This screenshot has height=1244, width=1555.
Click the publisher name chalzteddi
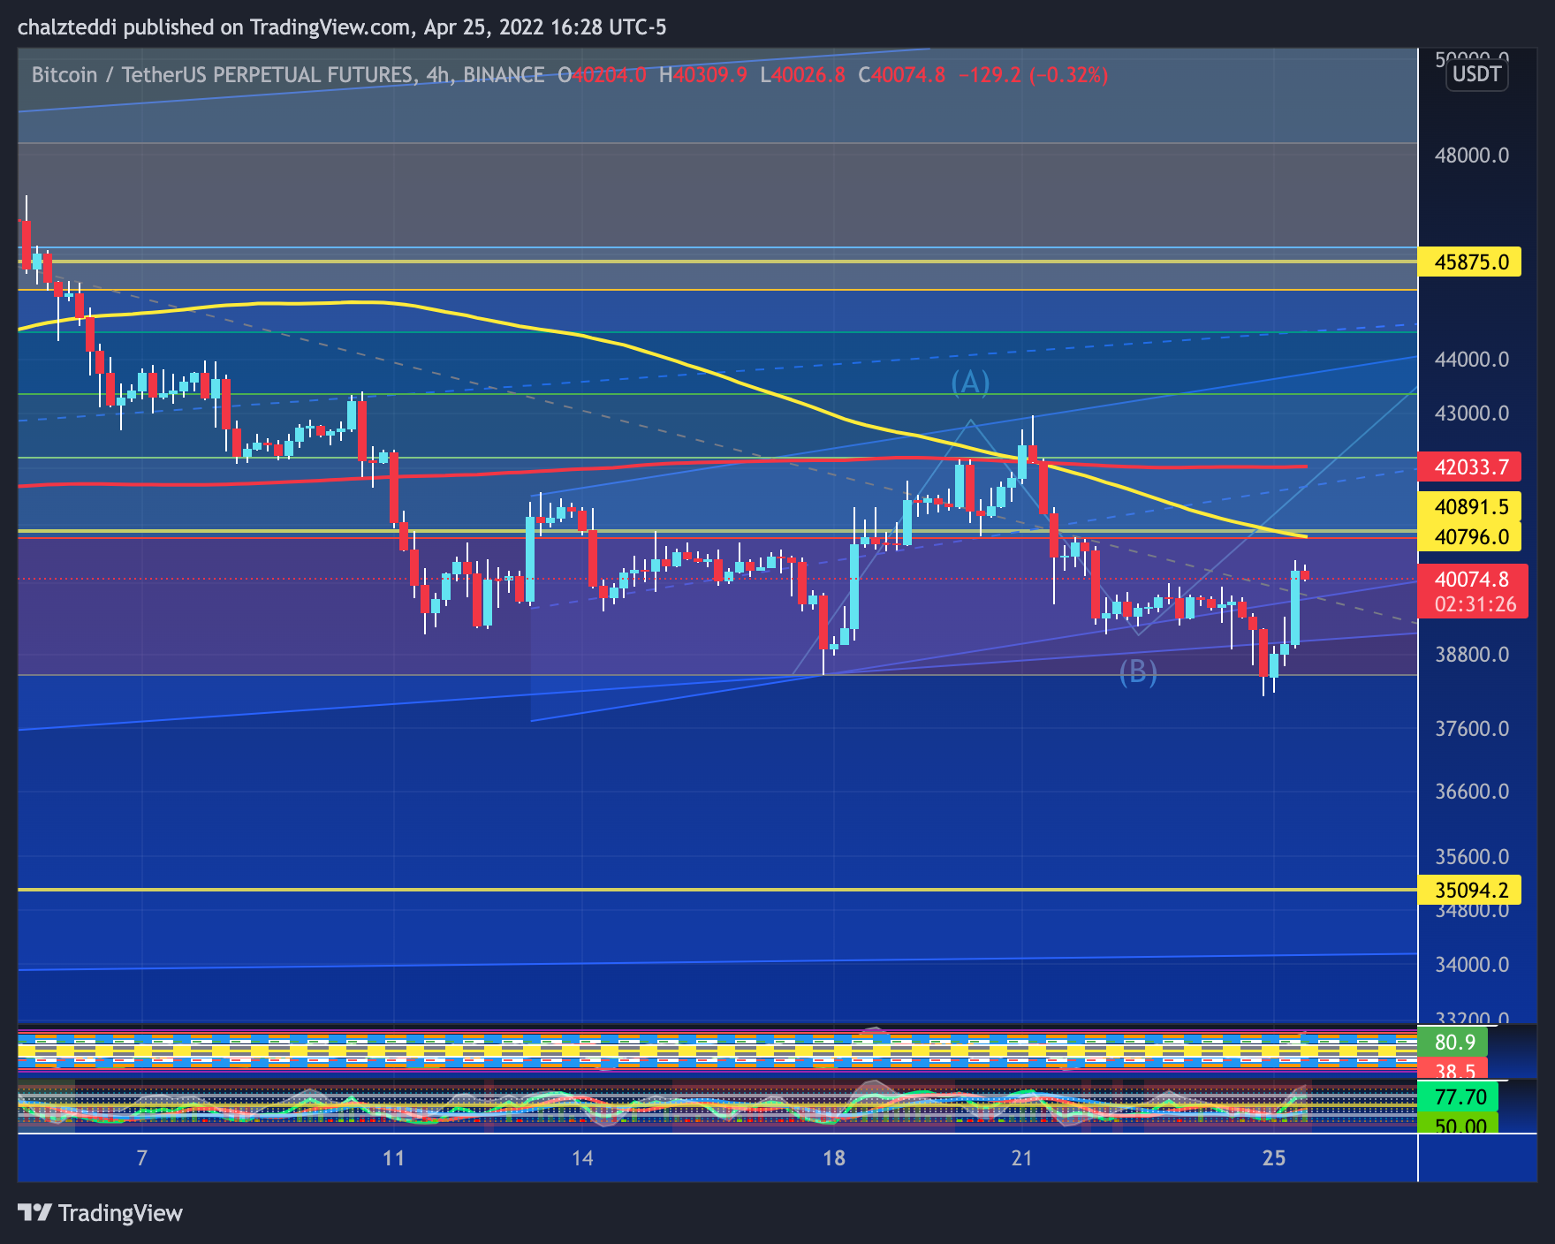coord(67,27)
